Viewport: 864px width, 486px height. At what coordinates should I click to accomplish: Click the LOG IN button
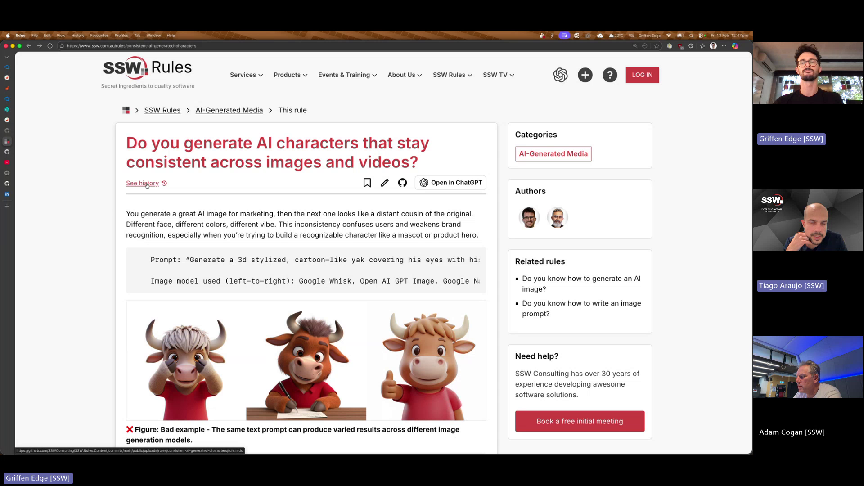click(x=642, y=75)
